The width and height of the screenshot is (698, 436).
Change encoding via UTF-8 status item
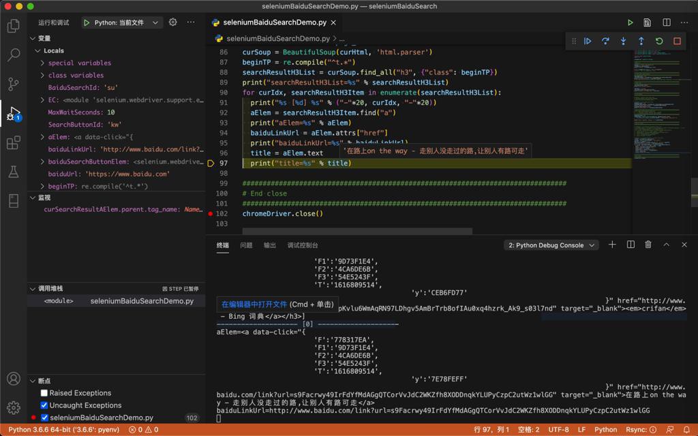559,430
